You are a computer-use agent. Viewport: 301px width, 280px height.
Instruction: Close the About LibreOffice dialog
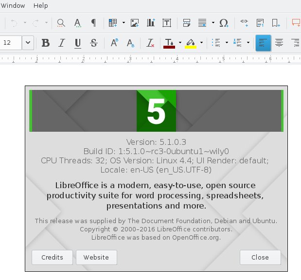pyautogui.click(x=260, y=257)
